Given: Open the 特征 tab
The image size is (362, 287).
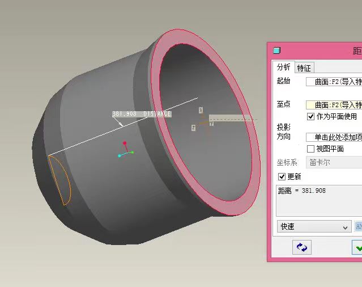Looking at the screenshot, I should [304, 68].
